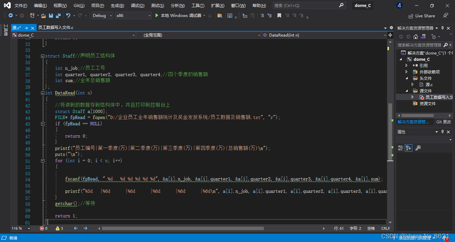
Task: Select the 资源文件 folder in tree
Action: [427, 104]
